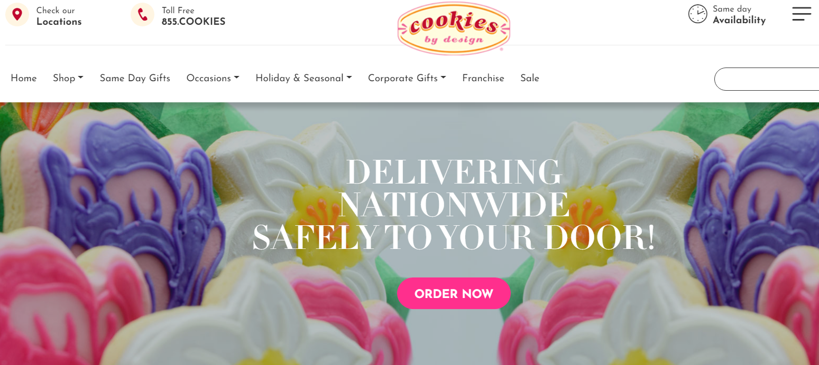Open the Holiday & Seasonal dropdown

[303, 78]
